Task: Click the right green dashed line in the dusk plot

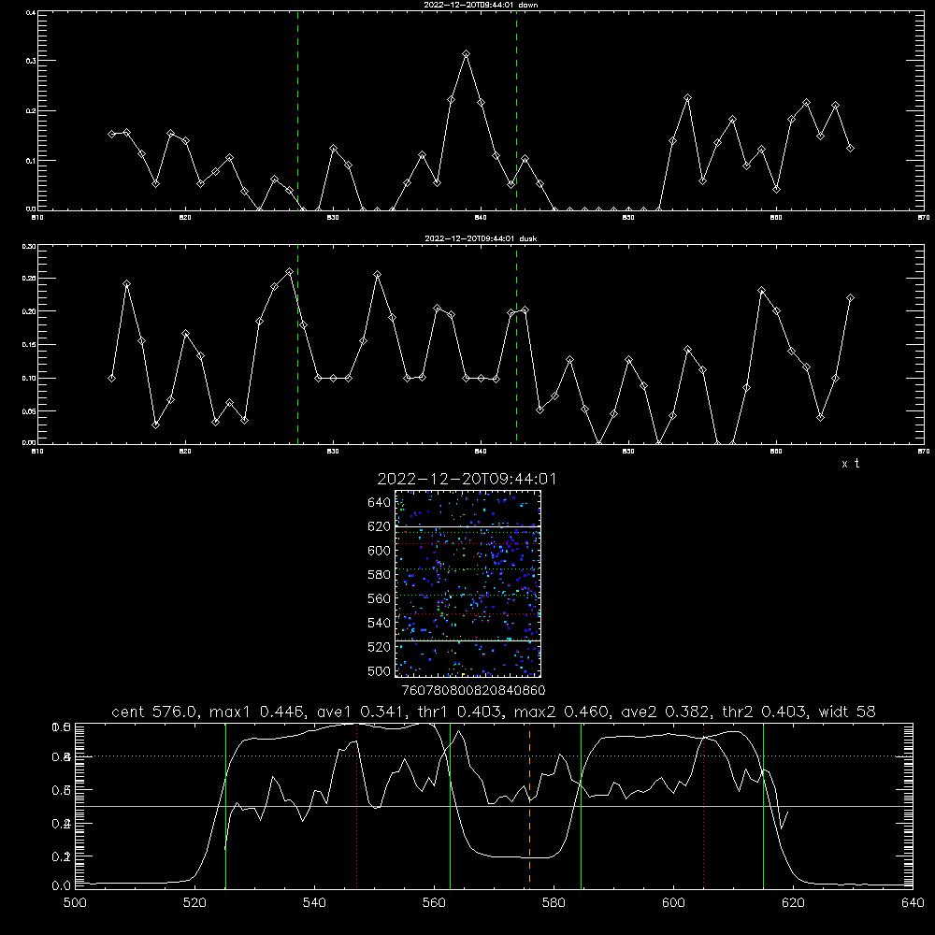Action: coord(516,344)
